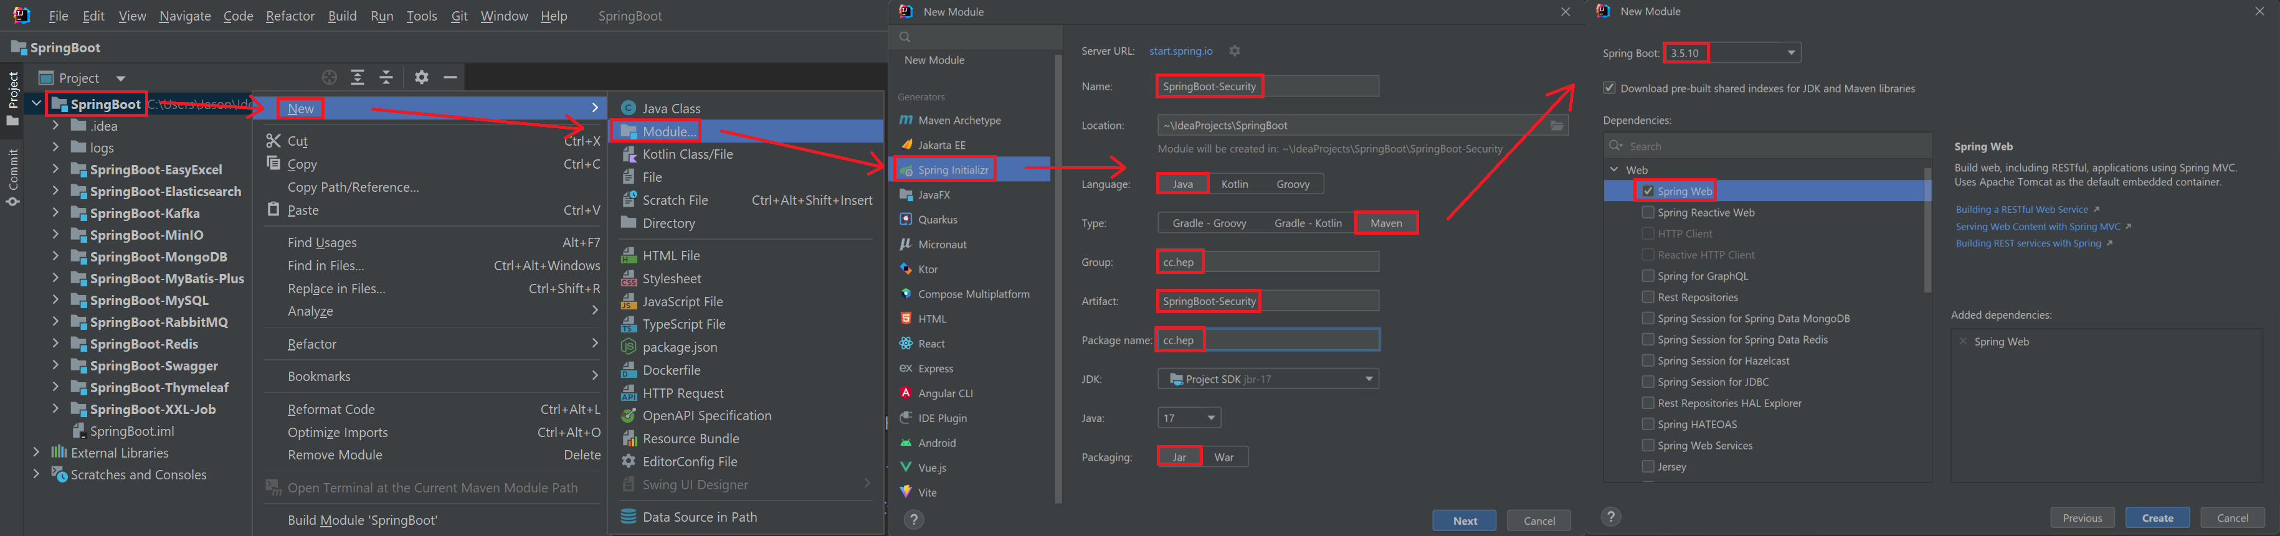Image resolution: width=2280 pixels, height=536 pixels.
Task: Click the Expand All toolbar icon
Action: click(358, 78)
